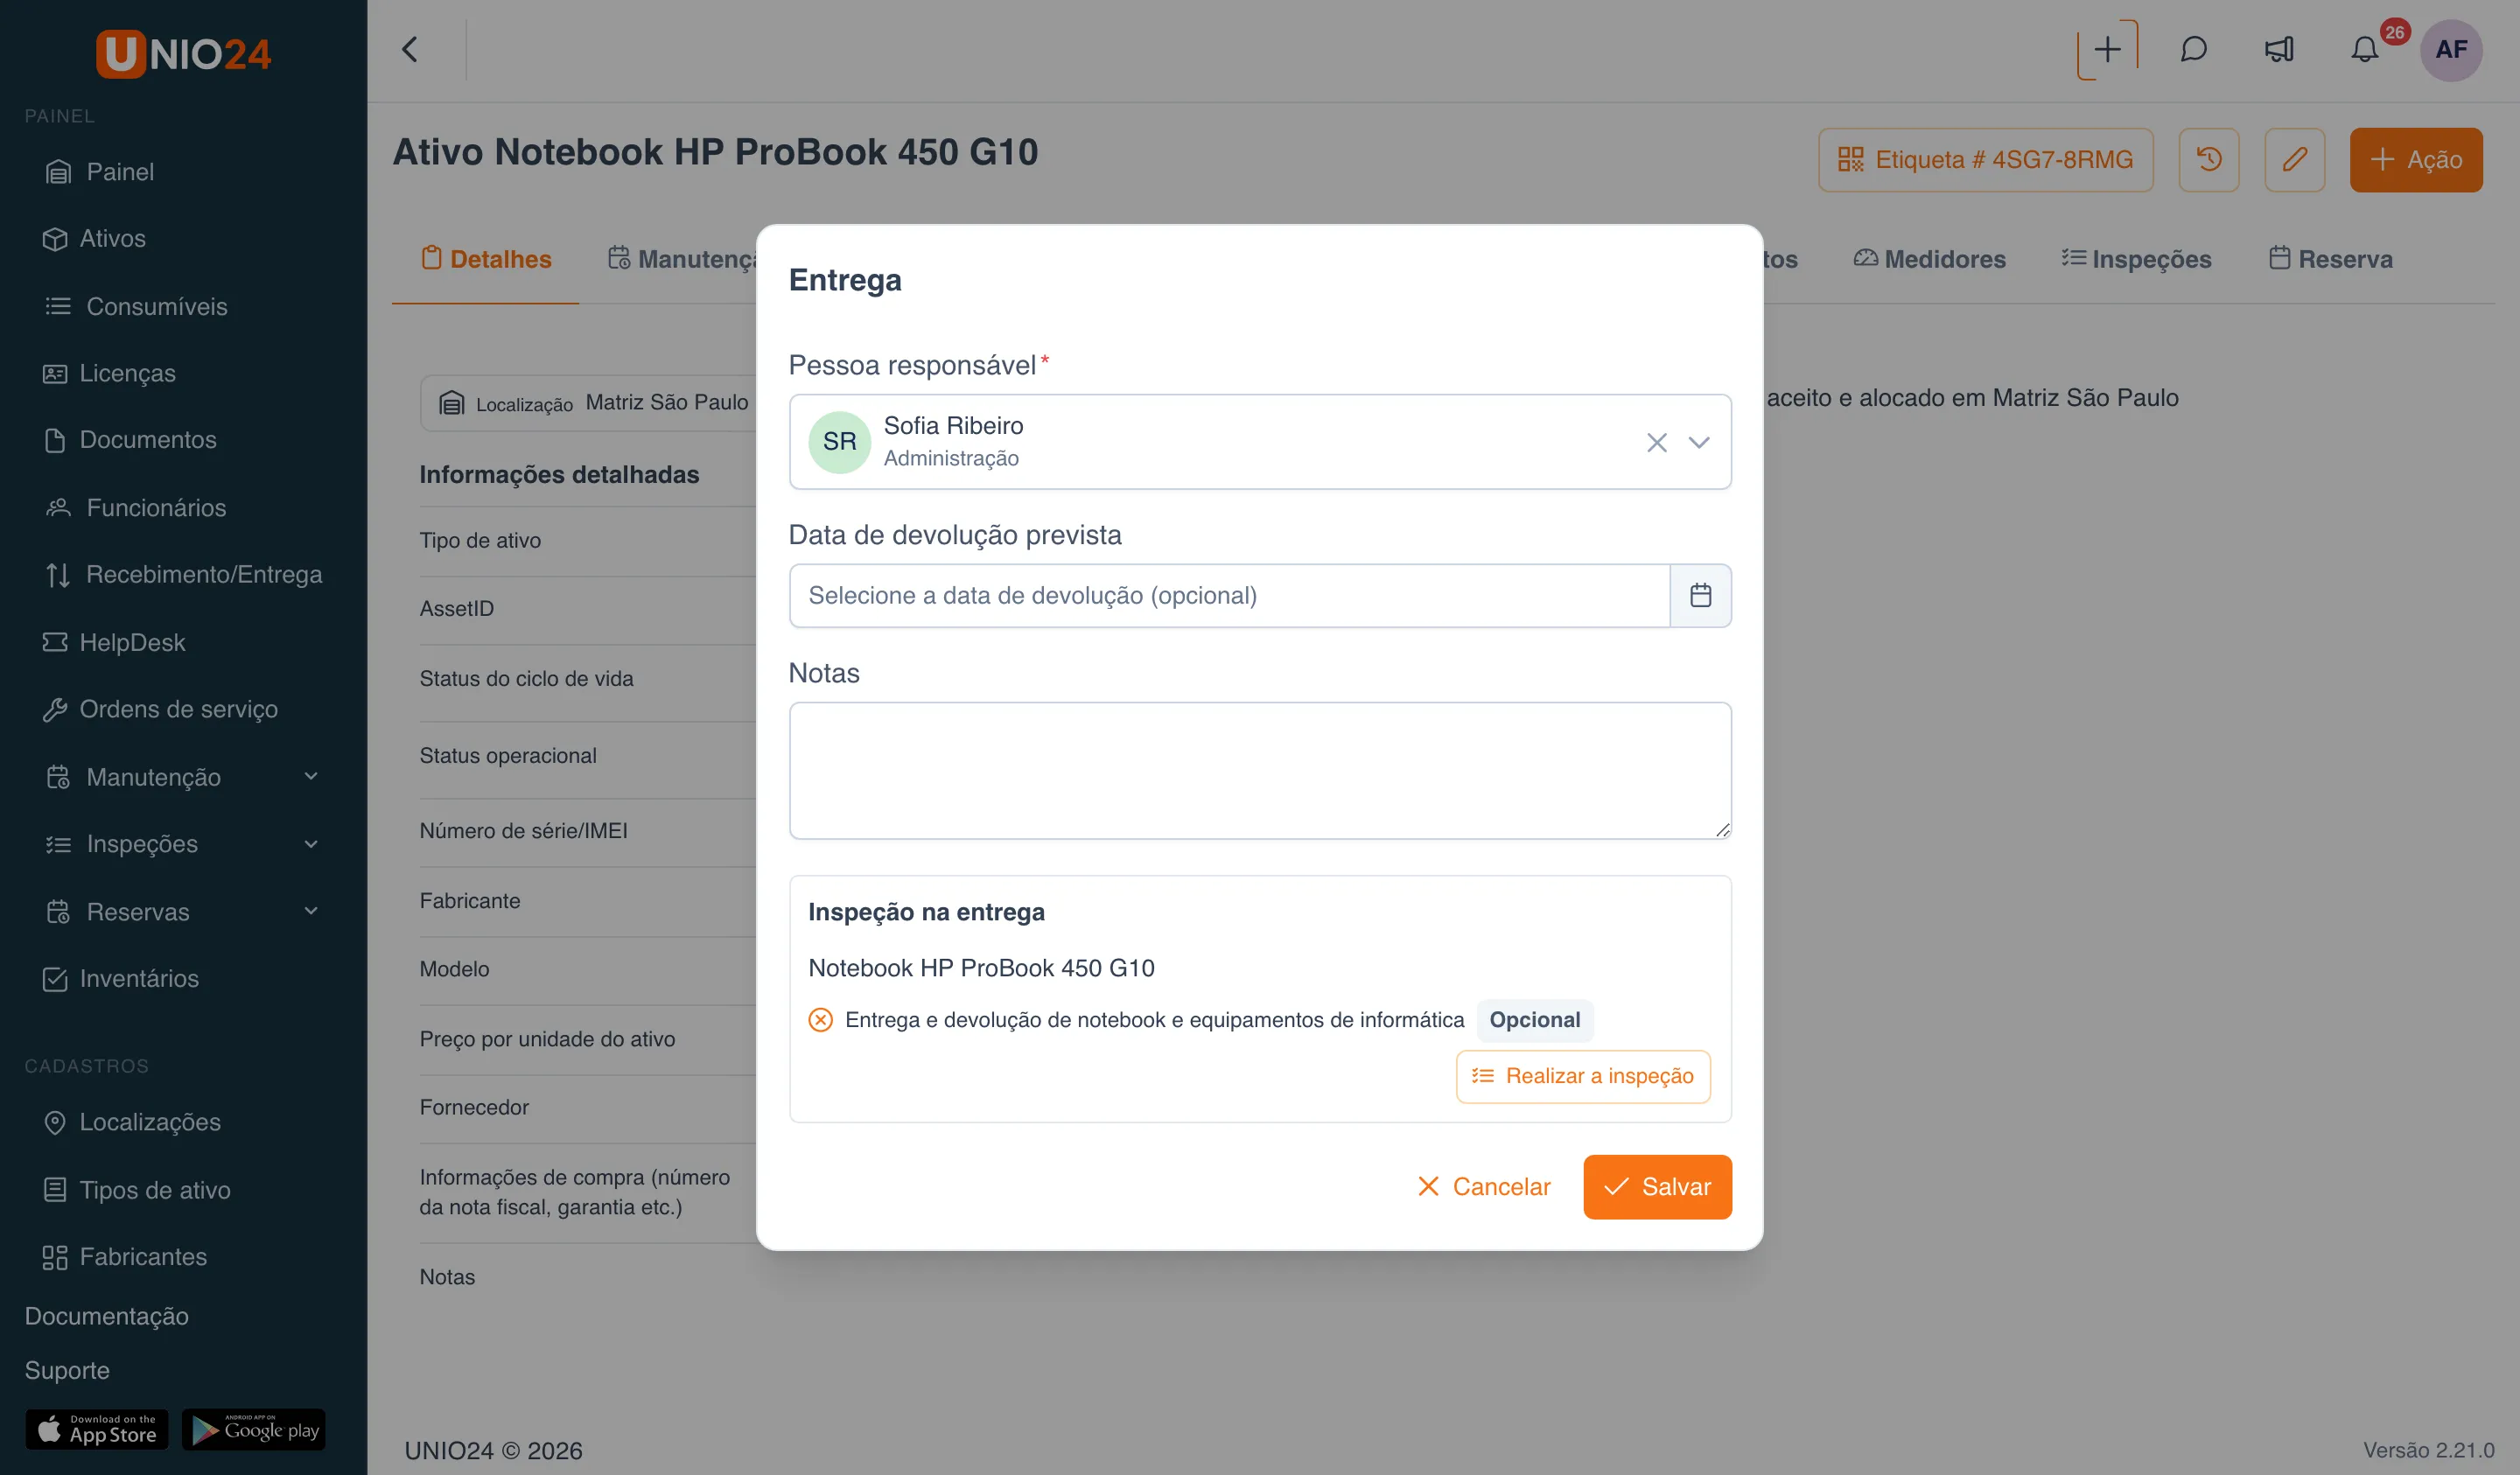
Task: Click the history icon button next to Etiqueta
Action: click(2209, 160)
